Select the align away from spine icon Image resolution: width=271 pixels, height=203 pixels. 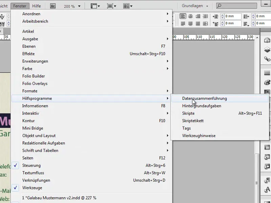(x=205, y=23)
